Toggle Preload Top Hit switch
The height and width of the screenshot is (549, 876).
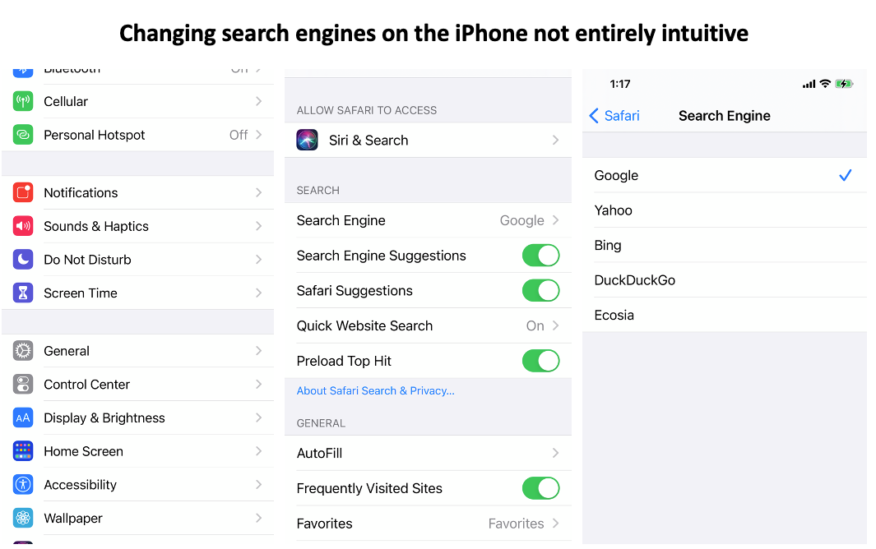(540, 361)
